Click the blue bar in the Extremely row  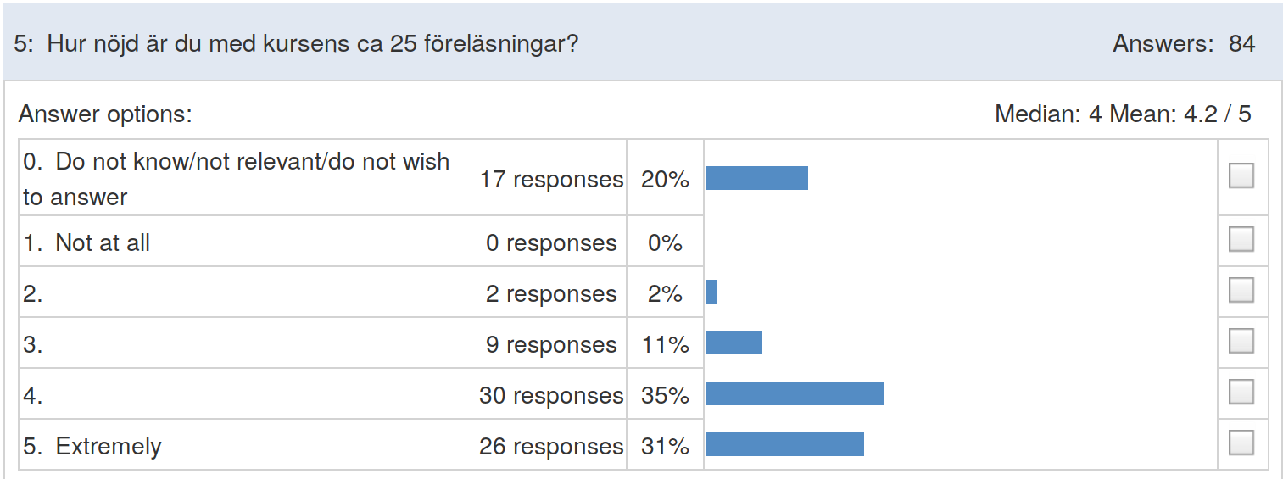click(785, 444)
